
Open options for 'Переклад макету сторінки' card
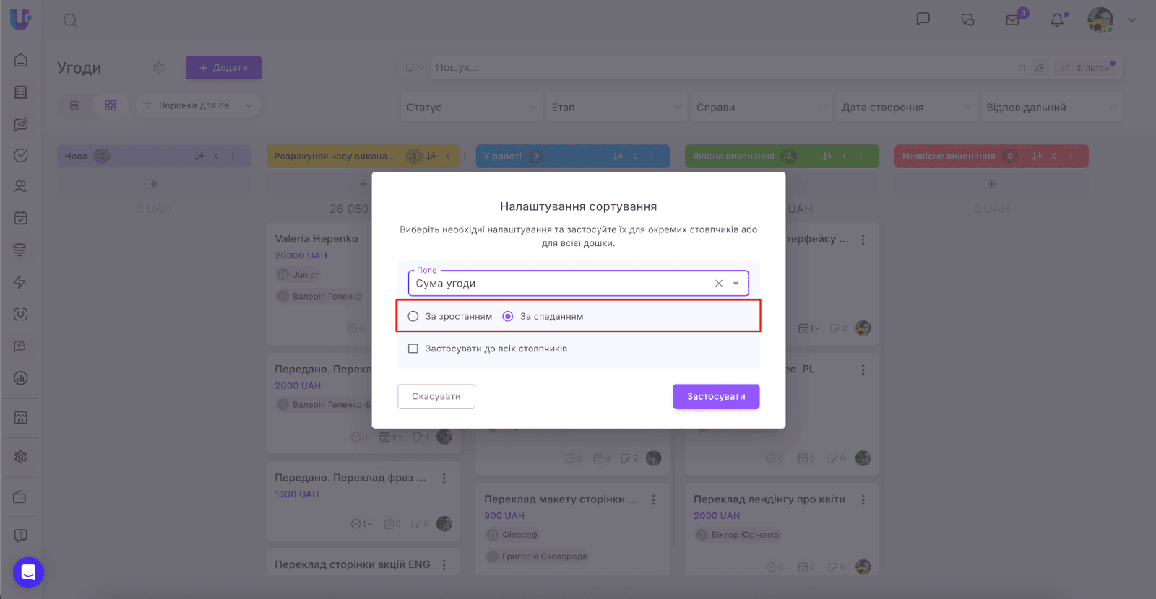[x=653, y=499]
